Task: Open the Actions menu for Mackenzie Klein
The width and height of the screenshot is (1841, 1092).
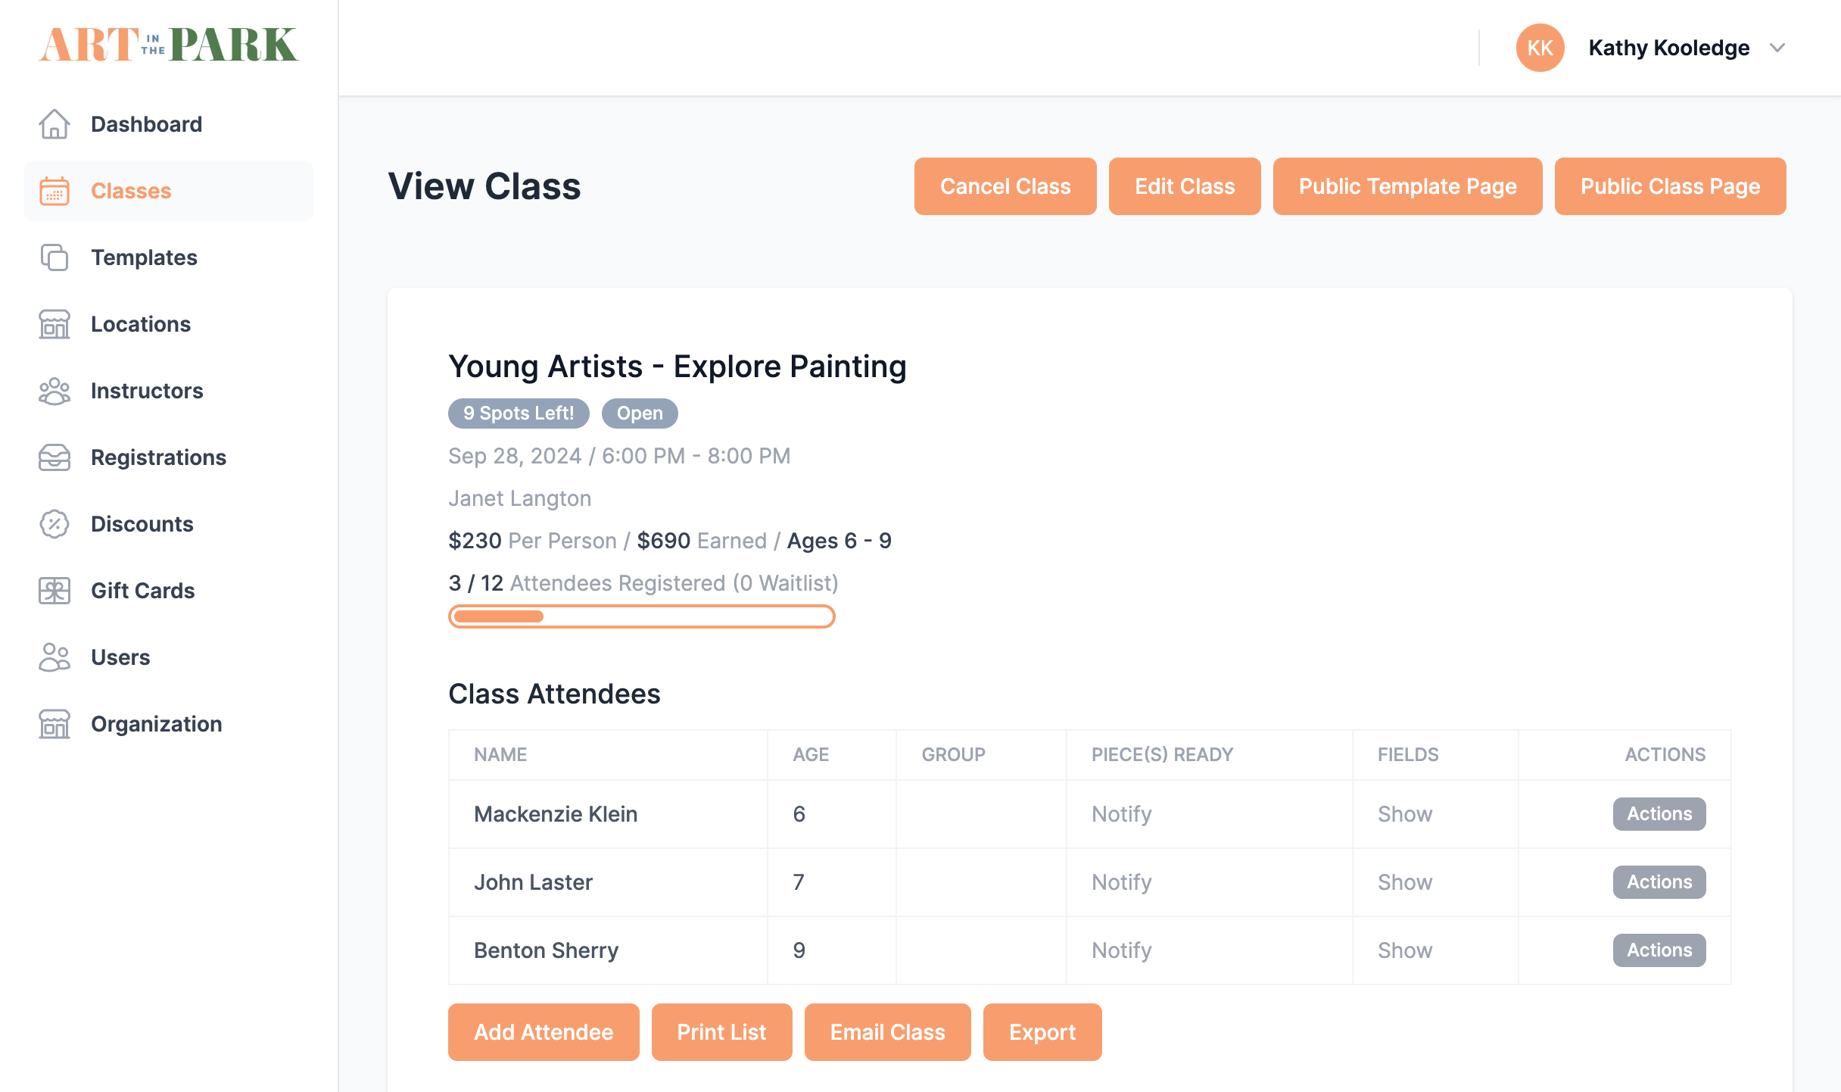Action: pos(1659,813)
